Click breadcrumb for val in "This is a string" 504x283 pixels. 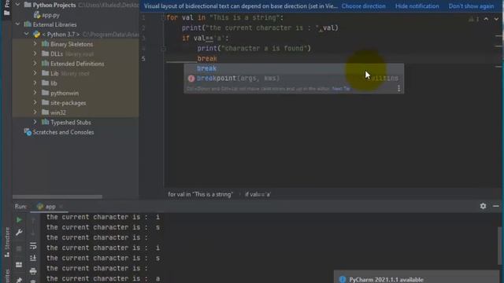click(200, 194)
